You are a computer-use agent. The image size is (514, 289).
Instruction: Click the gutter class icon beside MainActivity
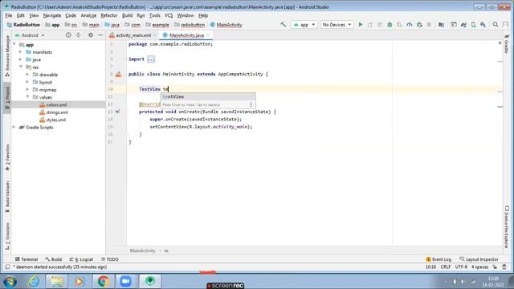[x=118, y=75]
